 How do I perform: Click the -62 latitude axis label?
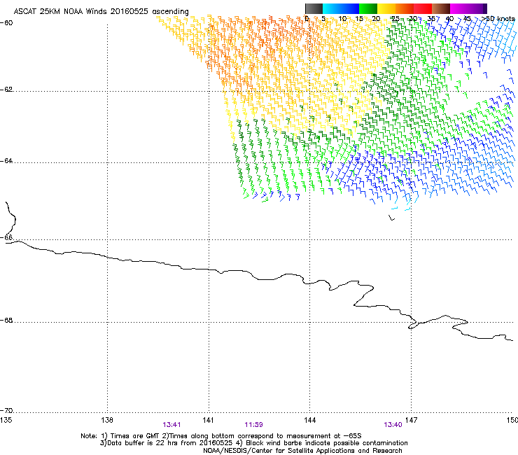click(6, 90)
